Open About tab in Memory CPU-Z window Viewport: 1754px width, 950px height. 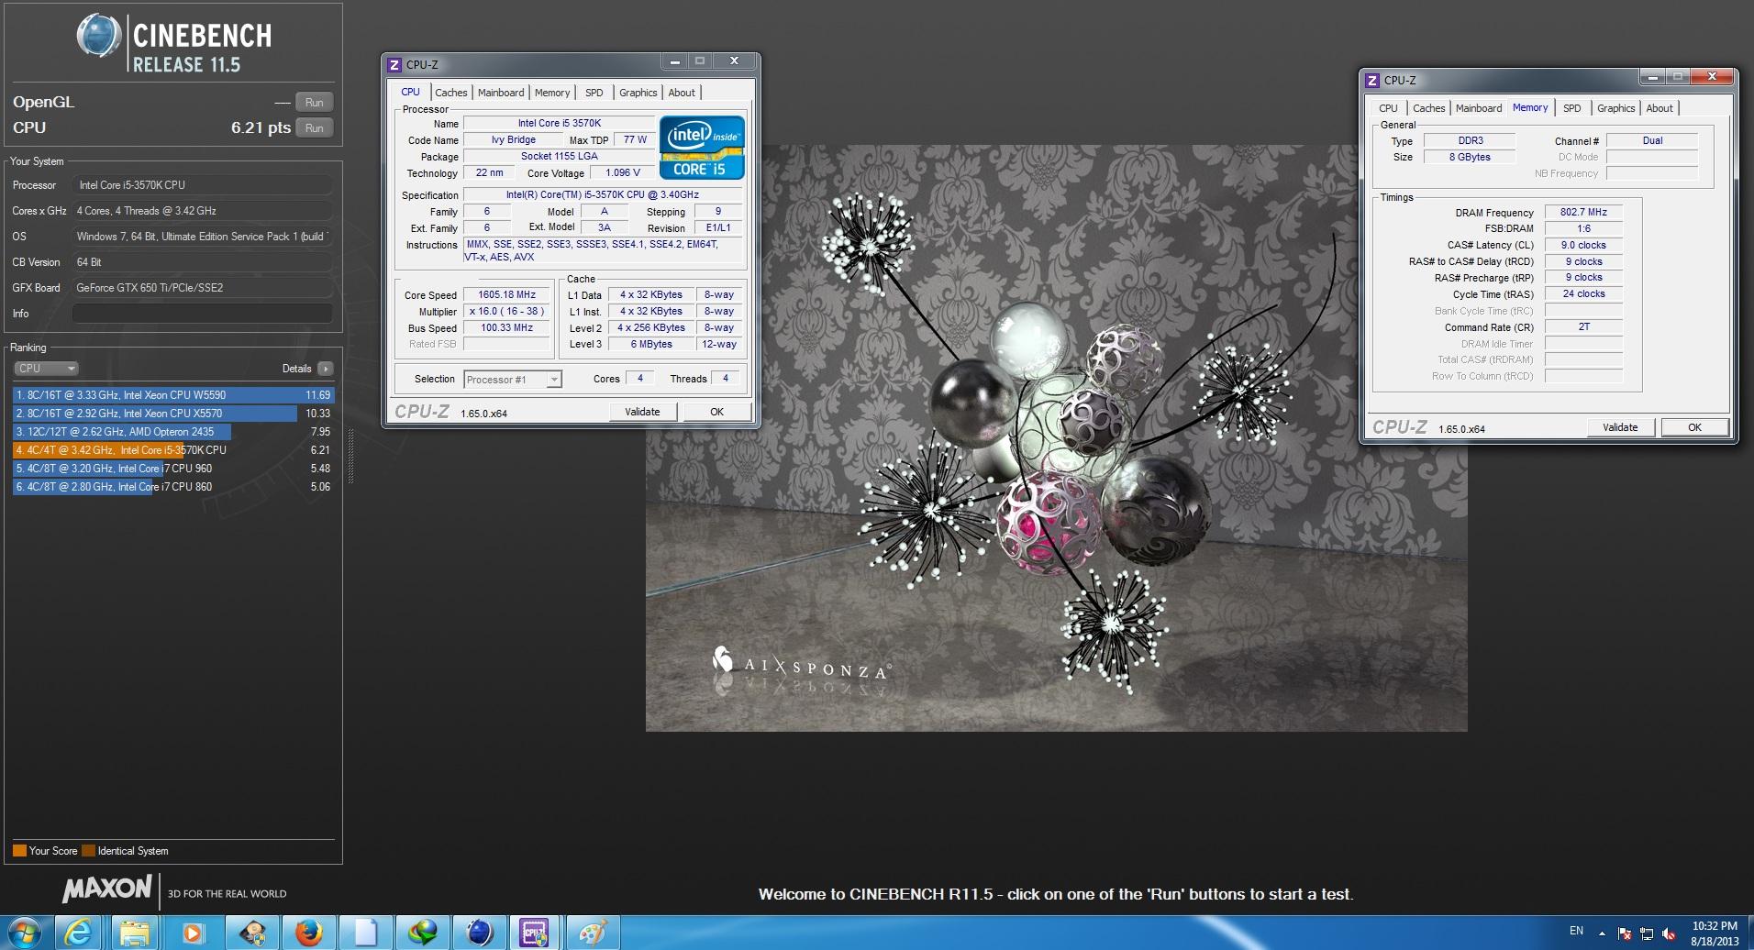[x=1660, y=108]
